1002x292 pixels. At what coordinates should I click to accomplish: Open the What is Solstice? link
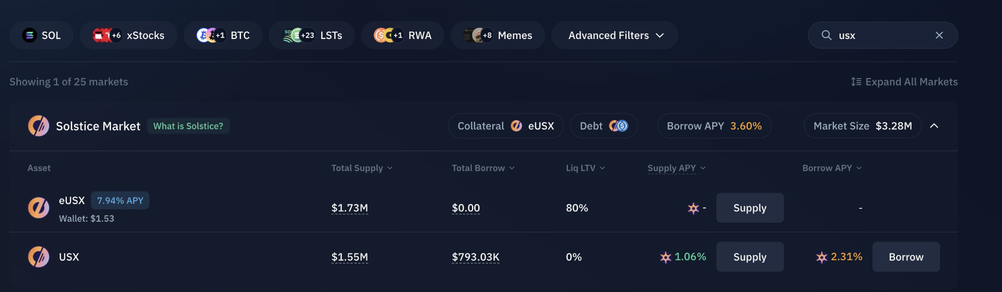point(188,126)
